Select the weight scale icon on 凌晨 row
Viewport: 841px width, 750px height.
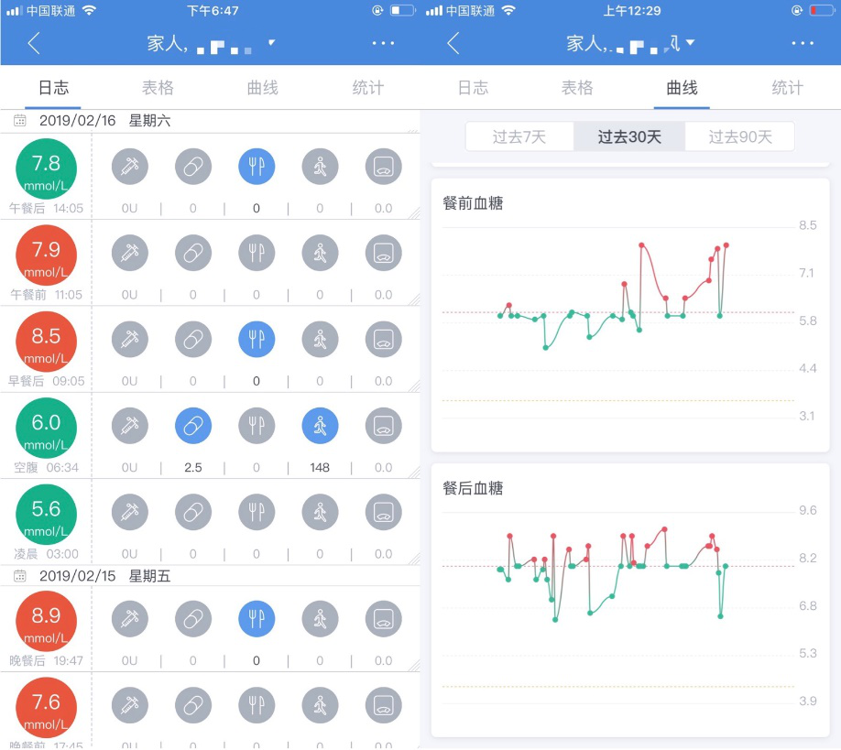383,512
